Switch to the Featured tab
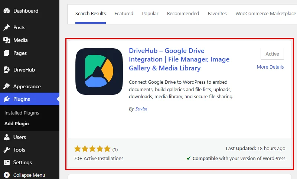The image size is (297, 179). [x=124, y=14]
